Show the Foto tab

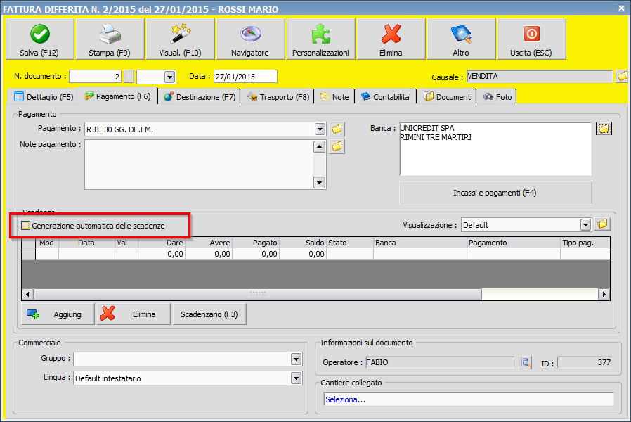coord(497,96)
